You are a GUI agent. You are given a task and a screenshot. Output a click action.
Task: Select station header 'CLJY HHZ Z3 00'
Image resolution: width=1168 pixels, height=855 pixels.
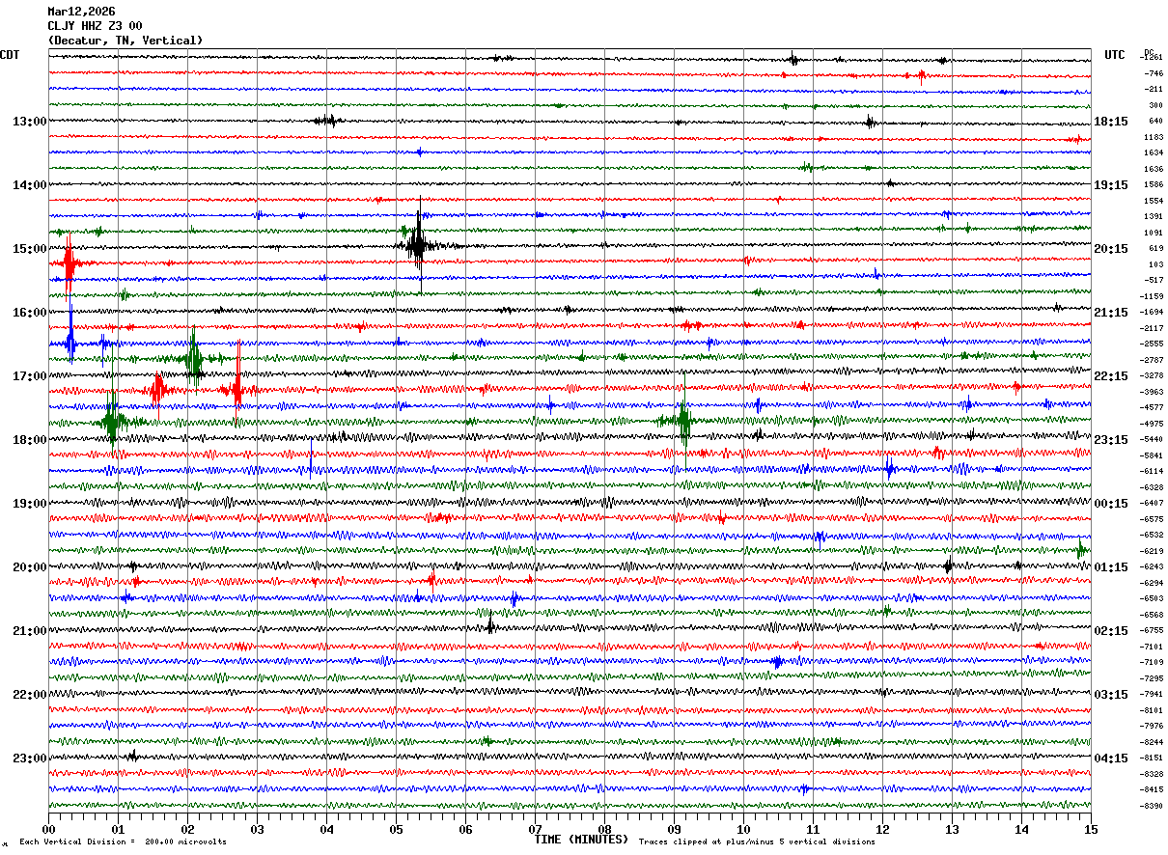pos(95,26)
